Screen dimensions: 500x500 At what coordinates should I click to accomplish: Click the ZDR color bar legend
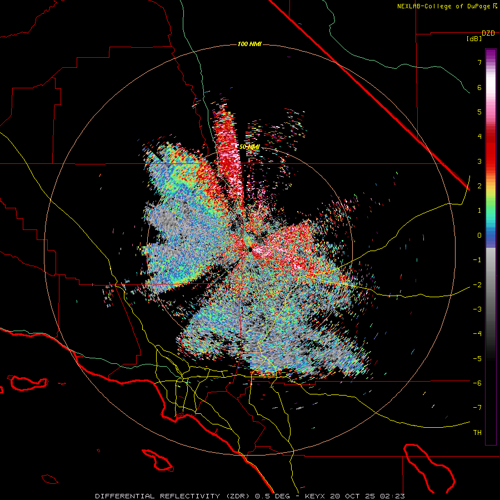(x=491, y=247)
